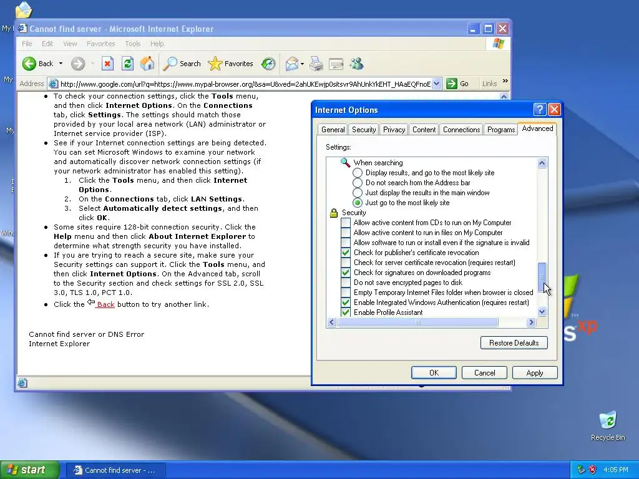Click Cancel in Internet Options

(x=484, y=373)
